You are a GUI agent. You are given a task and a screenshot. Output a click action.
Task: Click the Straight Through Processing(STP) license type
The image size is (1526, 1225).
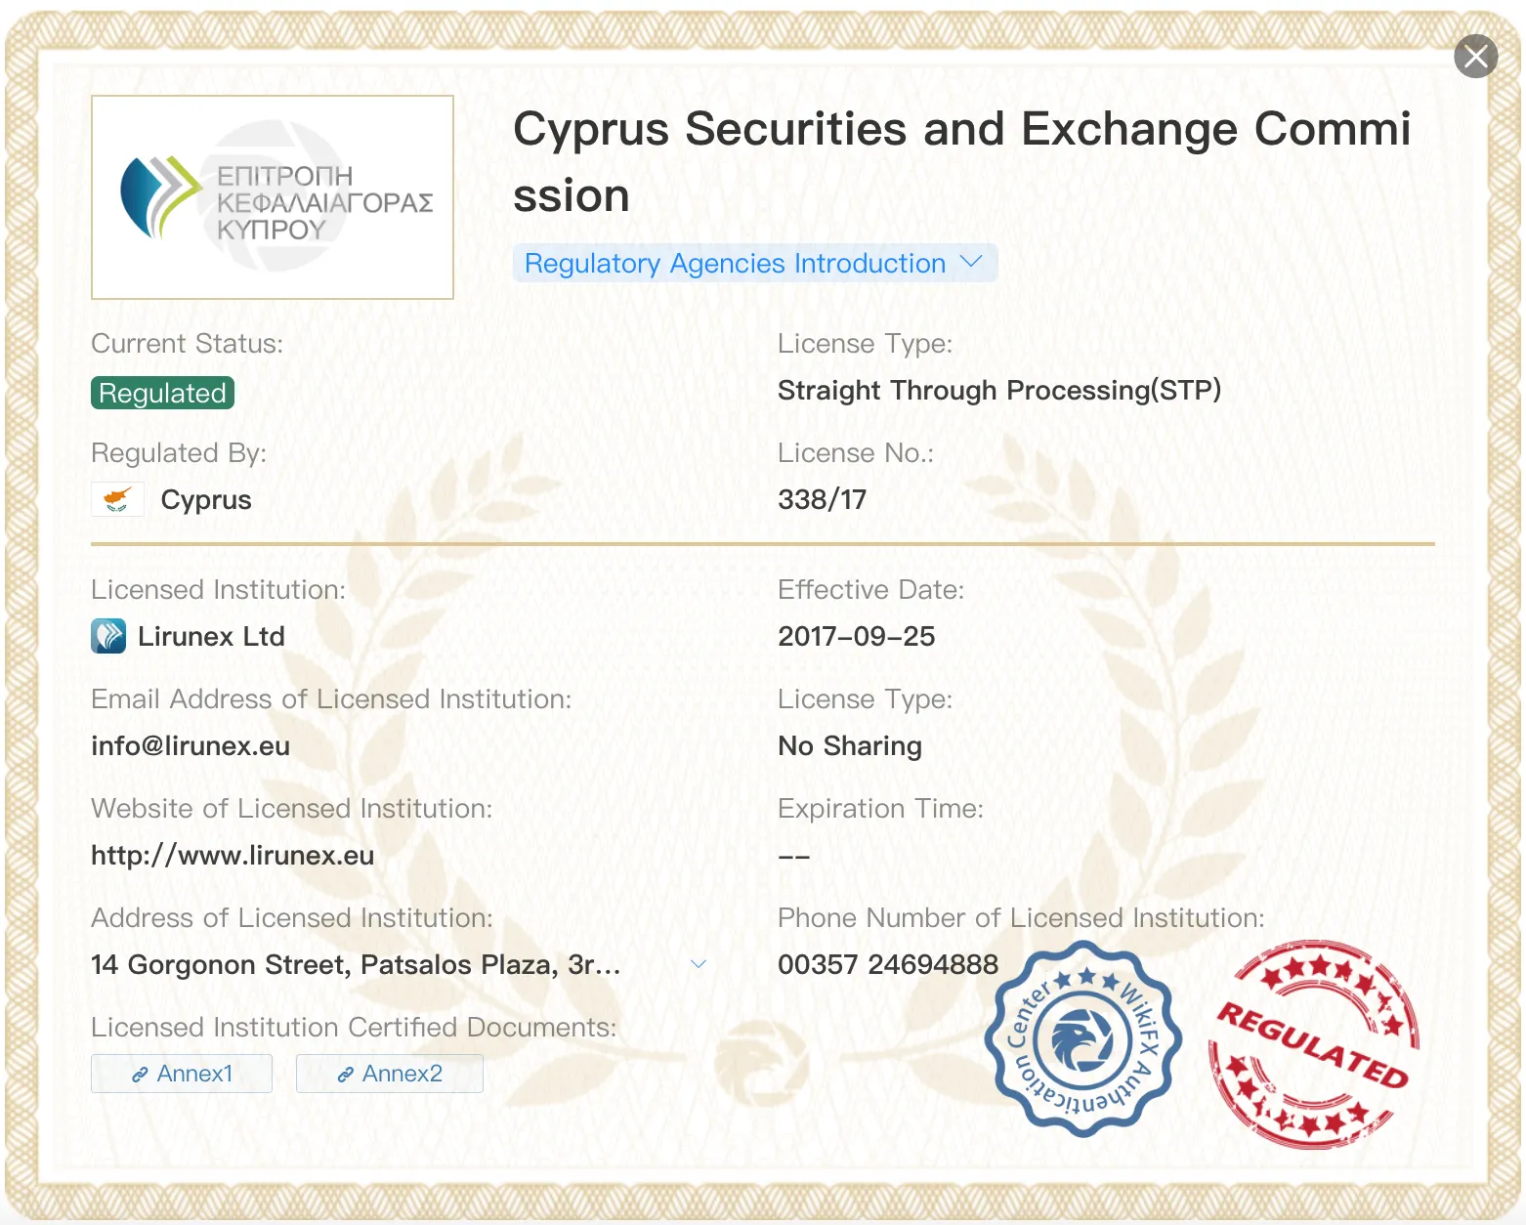(999, 391)
